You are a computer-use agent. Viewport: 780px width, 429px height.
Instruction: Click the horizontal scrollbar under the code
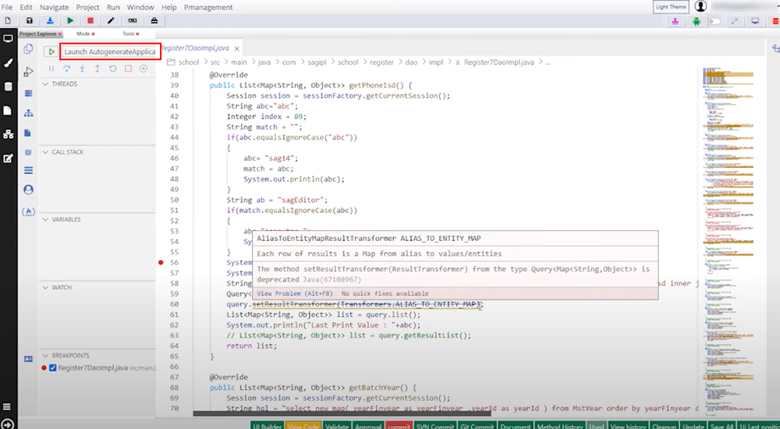click(x=342, y=413)
